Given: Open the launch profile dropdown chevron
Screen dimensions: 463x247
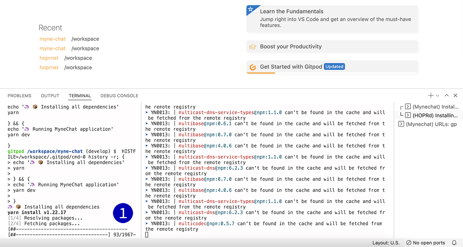Looking at the screenshot, I should pyautogui.click(x=438, y=96).
